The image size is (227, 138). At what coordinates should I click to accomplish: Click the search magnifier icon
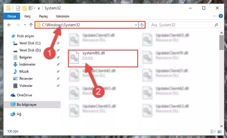coord(216,25)
